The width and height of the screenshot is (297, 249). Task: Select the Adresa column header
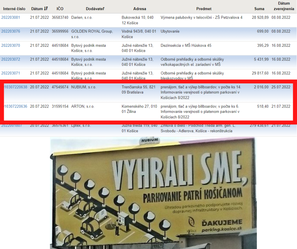140,9
